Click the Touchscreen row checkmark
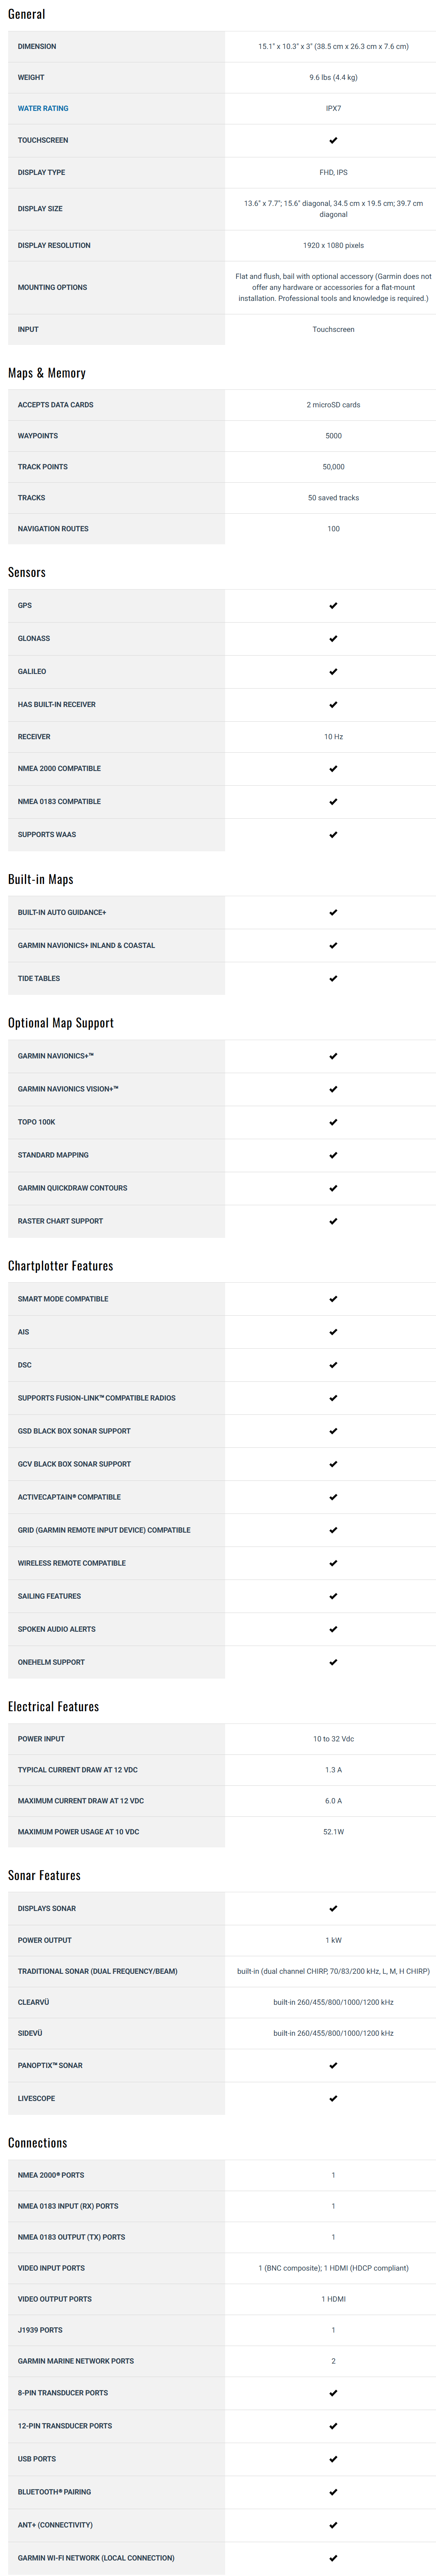Screen dimensions: 436x2576 (x=333, y=140)
